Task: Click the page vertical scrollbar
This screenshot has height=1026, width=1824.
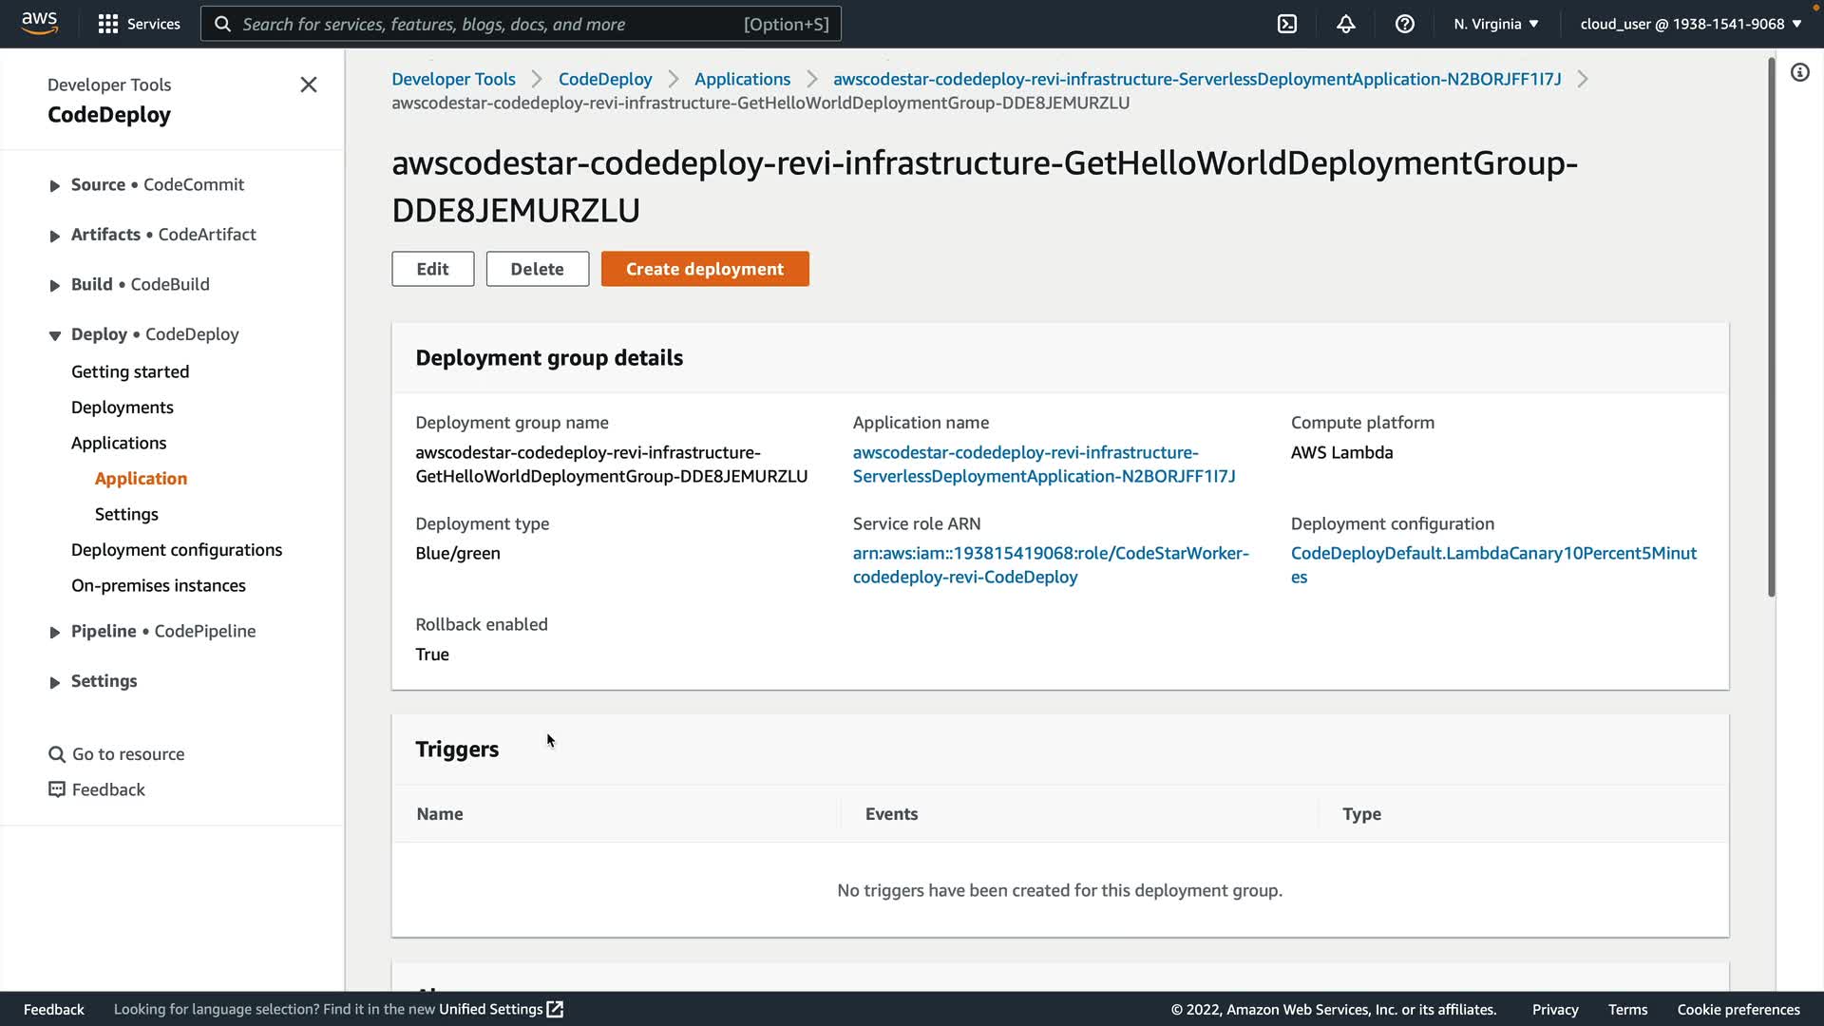Action: [x=1772, y=328]
